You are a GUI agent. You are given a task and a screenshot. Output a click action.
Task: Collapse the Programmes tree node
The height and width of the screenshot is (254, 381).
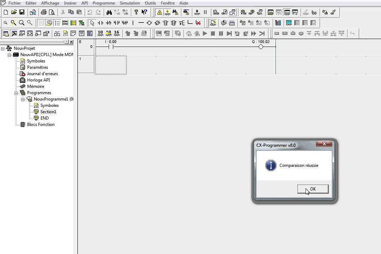pyautogui.click(x=16, y=93)
